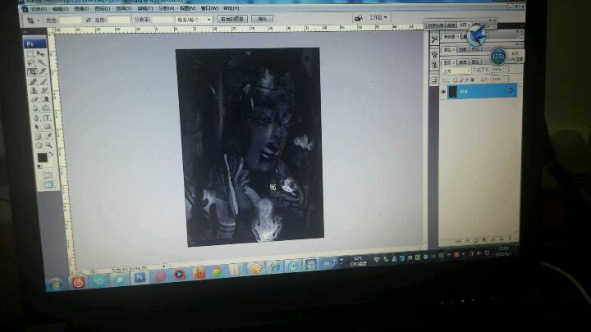Click the 清除 button in options bar
This screenshot has height=332, width=591.
coord(262,19)
